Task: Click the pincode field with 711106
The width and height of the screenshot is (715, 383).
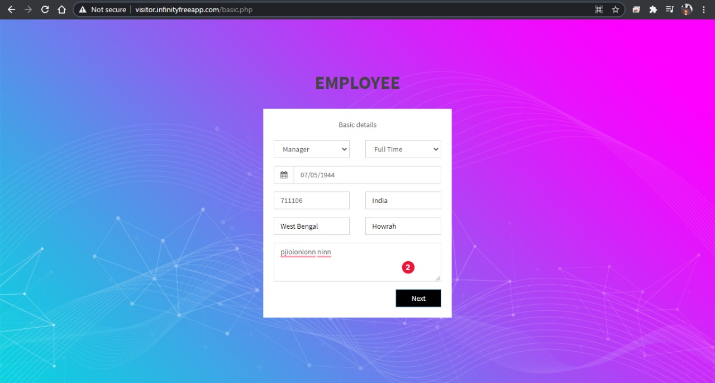Action: (x=312, y=201)
